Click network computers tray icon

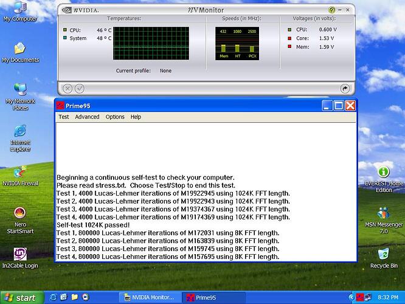[x=368, y=297]
